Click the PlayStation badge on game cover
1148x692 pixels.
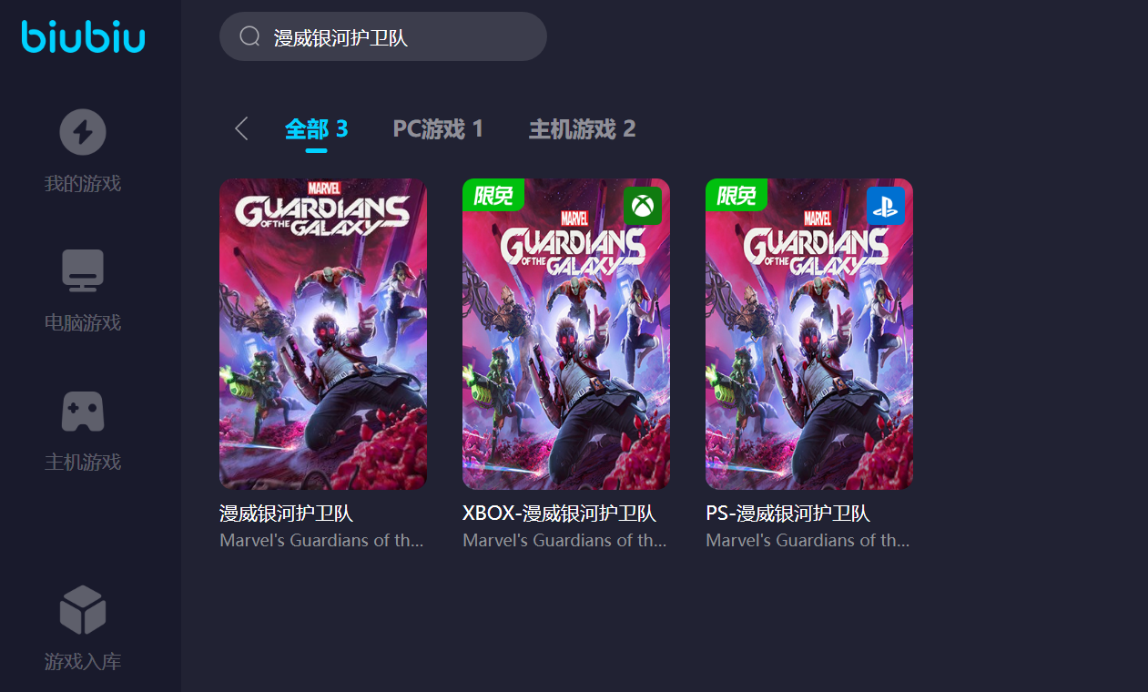pos(885,206)
